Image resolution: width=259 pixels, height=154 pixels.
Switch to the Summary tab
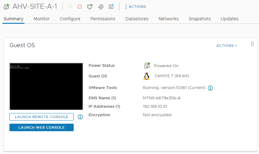click(13, 19)
